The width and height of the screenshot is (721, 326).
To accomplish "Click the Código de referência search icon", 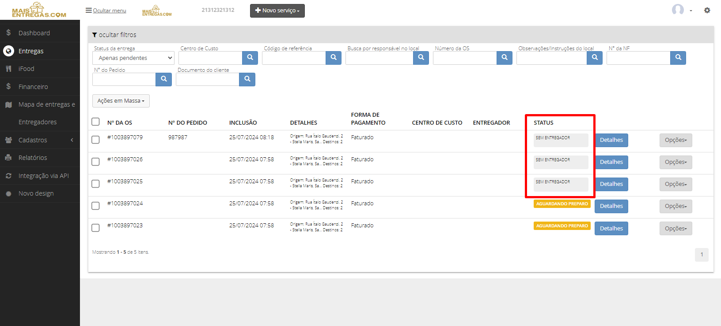I will (x=334, y=58).
